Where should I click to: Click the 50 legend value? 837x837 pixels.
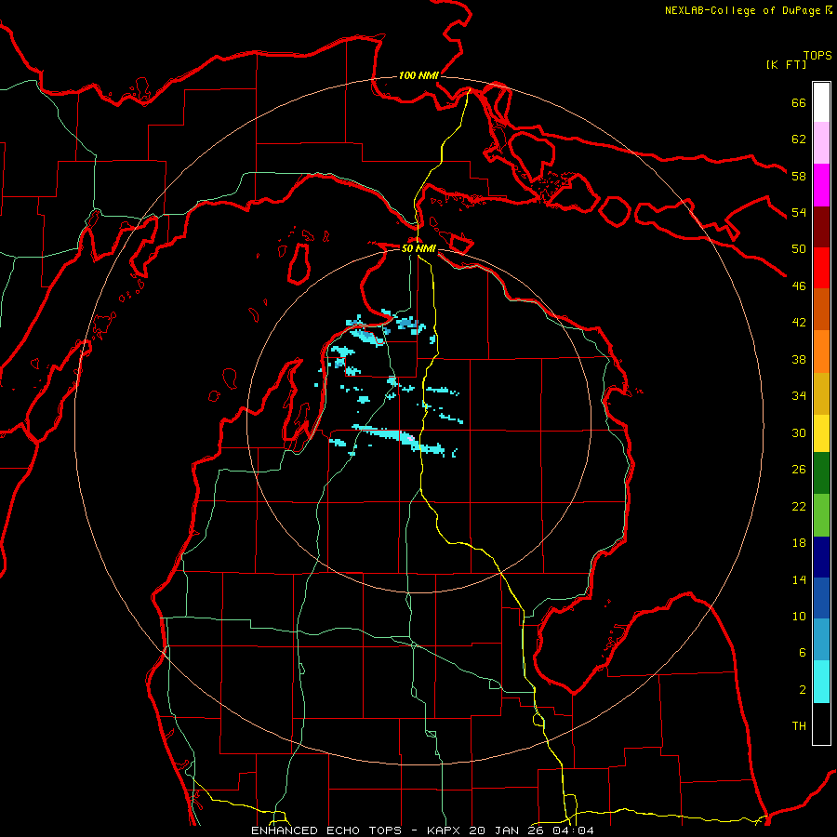pyautogui.click(x=799, y=248)
